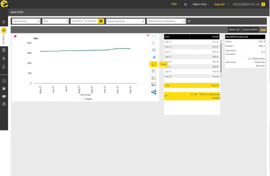Select the Oct-17 table row

tap(192, 52)
